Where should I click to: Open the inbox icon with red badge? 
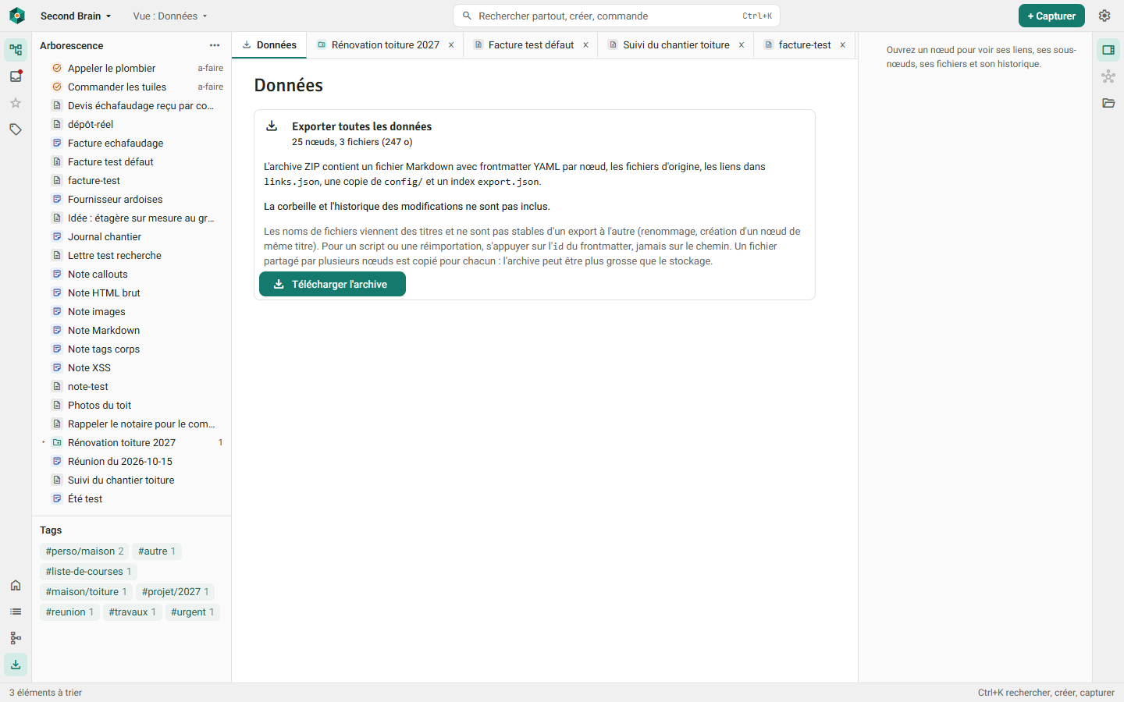pyautogui.click(x=16, y=76)
